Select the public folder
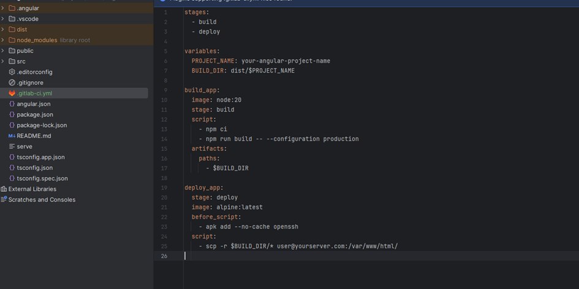 click(25, 51)
